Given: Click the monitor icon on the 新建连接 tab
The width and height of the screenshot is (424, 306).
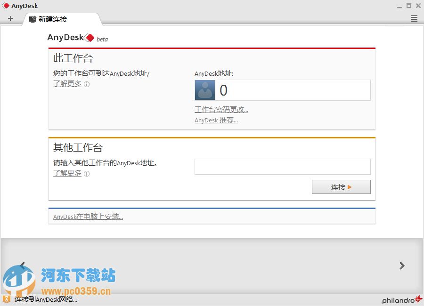Looking at the screenshot, I should [33, 20].
